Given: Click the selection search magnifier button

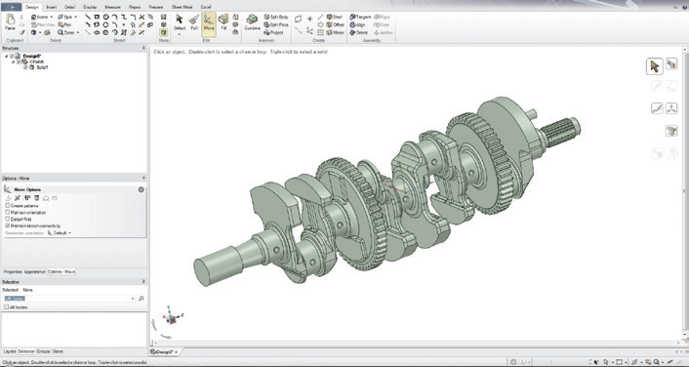Looking at the screenshot, I should coord(142,299).
